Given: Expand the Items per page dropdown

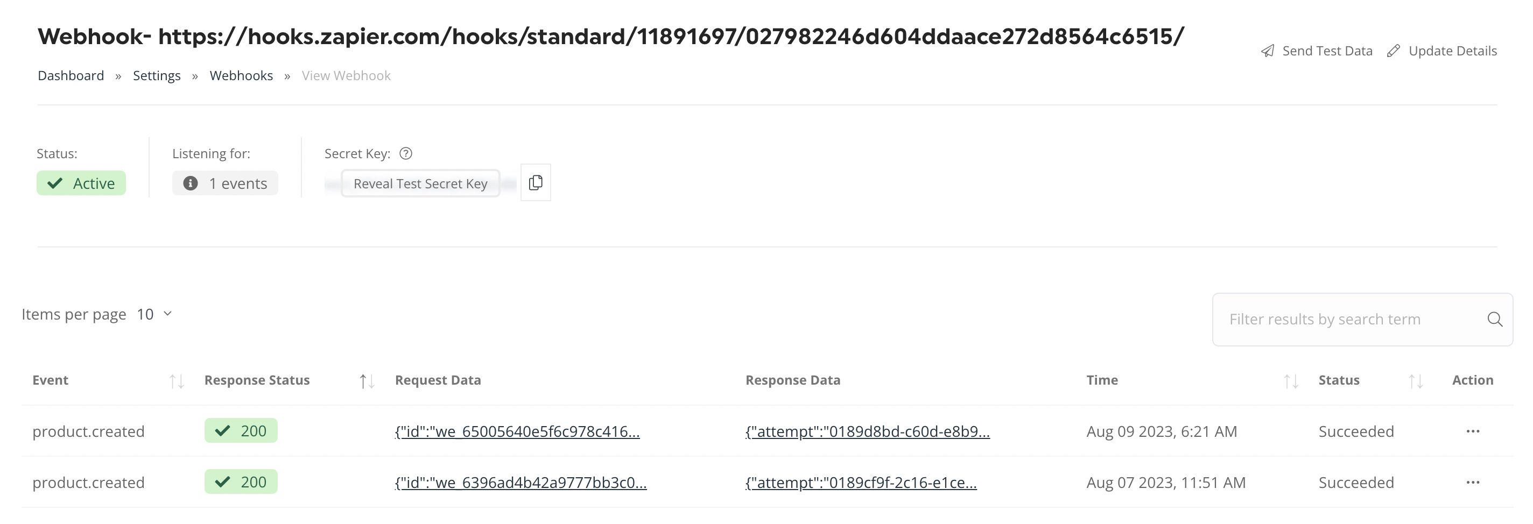Looking at the screenshot, I should 154,314.
